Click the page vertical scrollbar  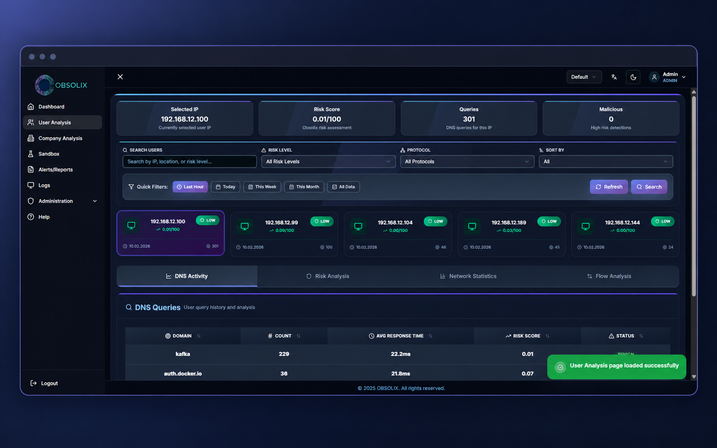pos(694,196)
